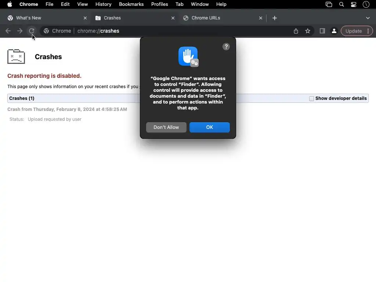Viewport: 376px width, 282px height.
Task: Close the What's New tab
Action: [85, 18]
